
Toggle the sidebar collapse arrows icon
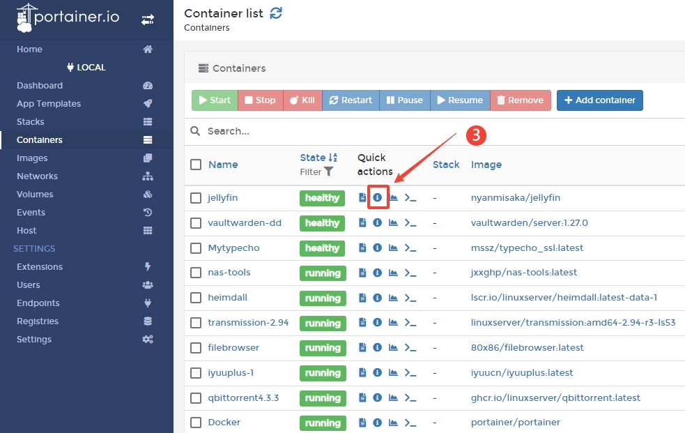[148, 20]
